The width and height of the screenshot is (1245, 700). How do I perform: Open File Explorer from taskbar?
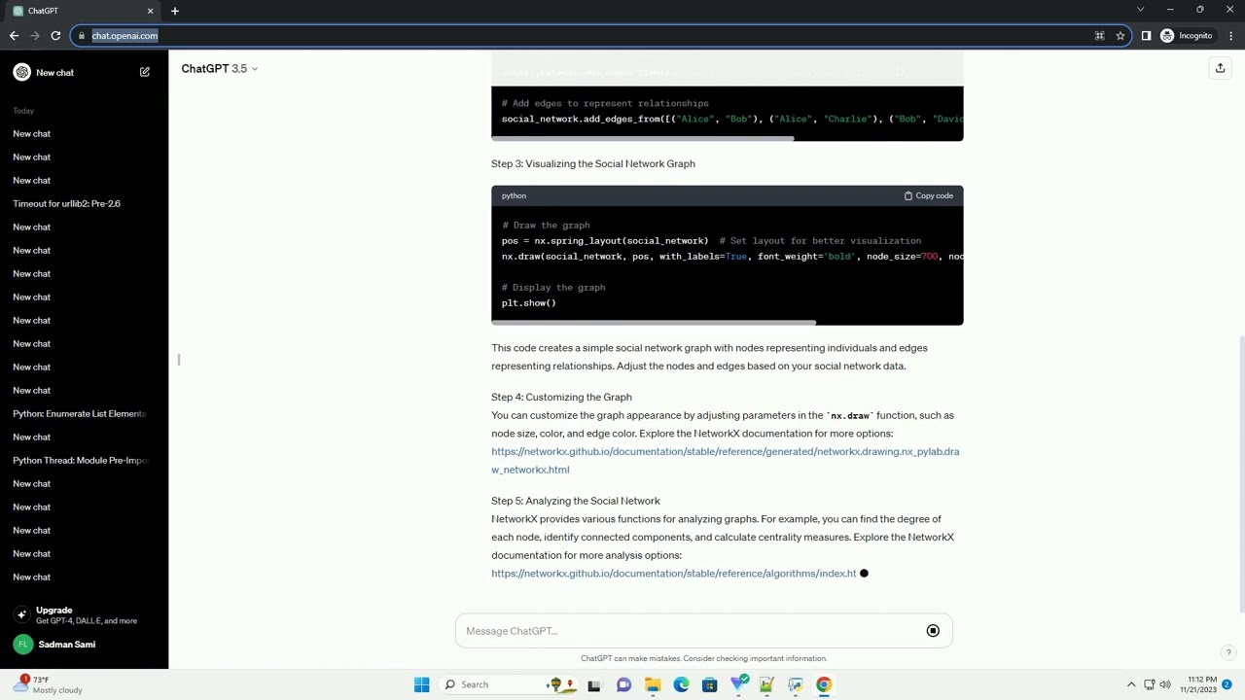click(x=653, y=684)
